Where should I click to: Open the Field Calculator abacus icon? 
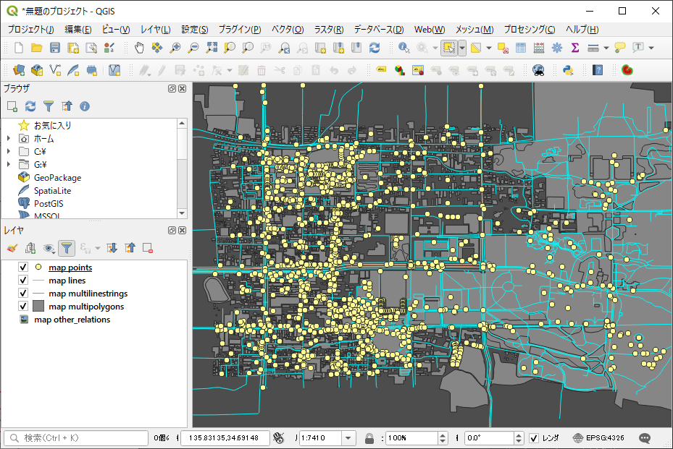point(538,48)
